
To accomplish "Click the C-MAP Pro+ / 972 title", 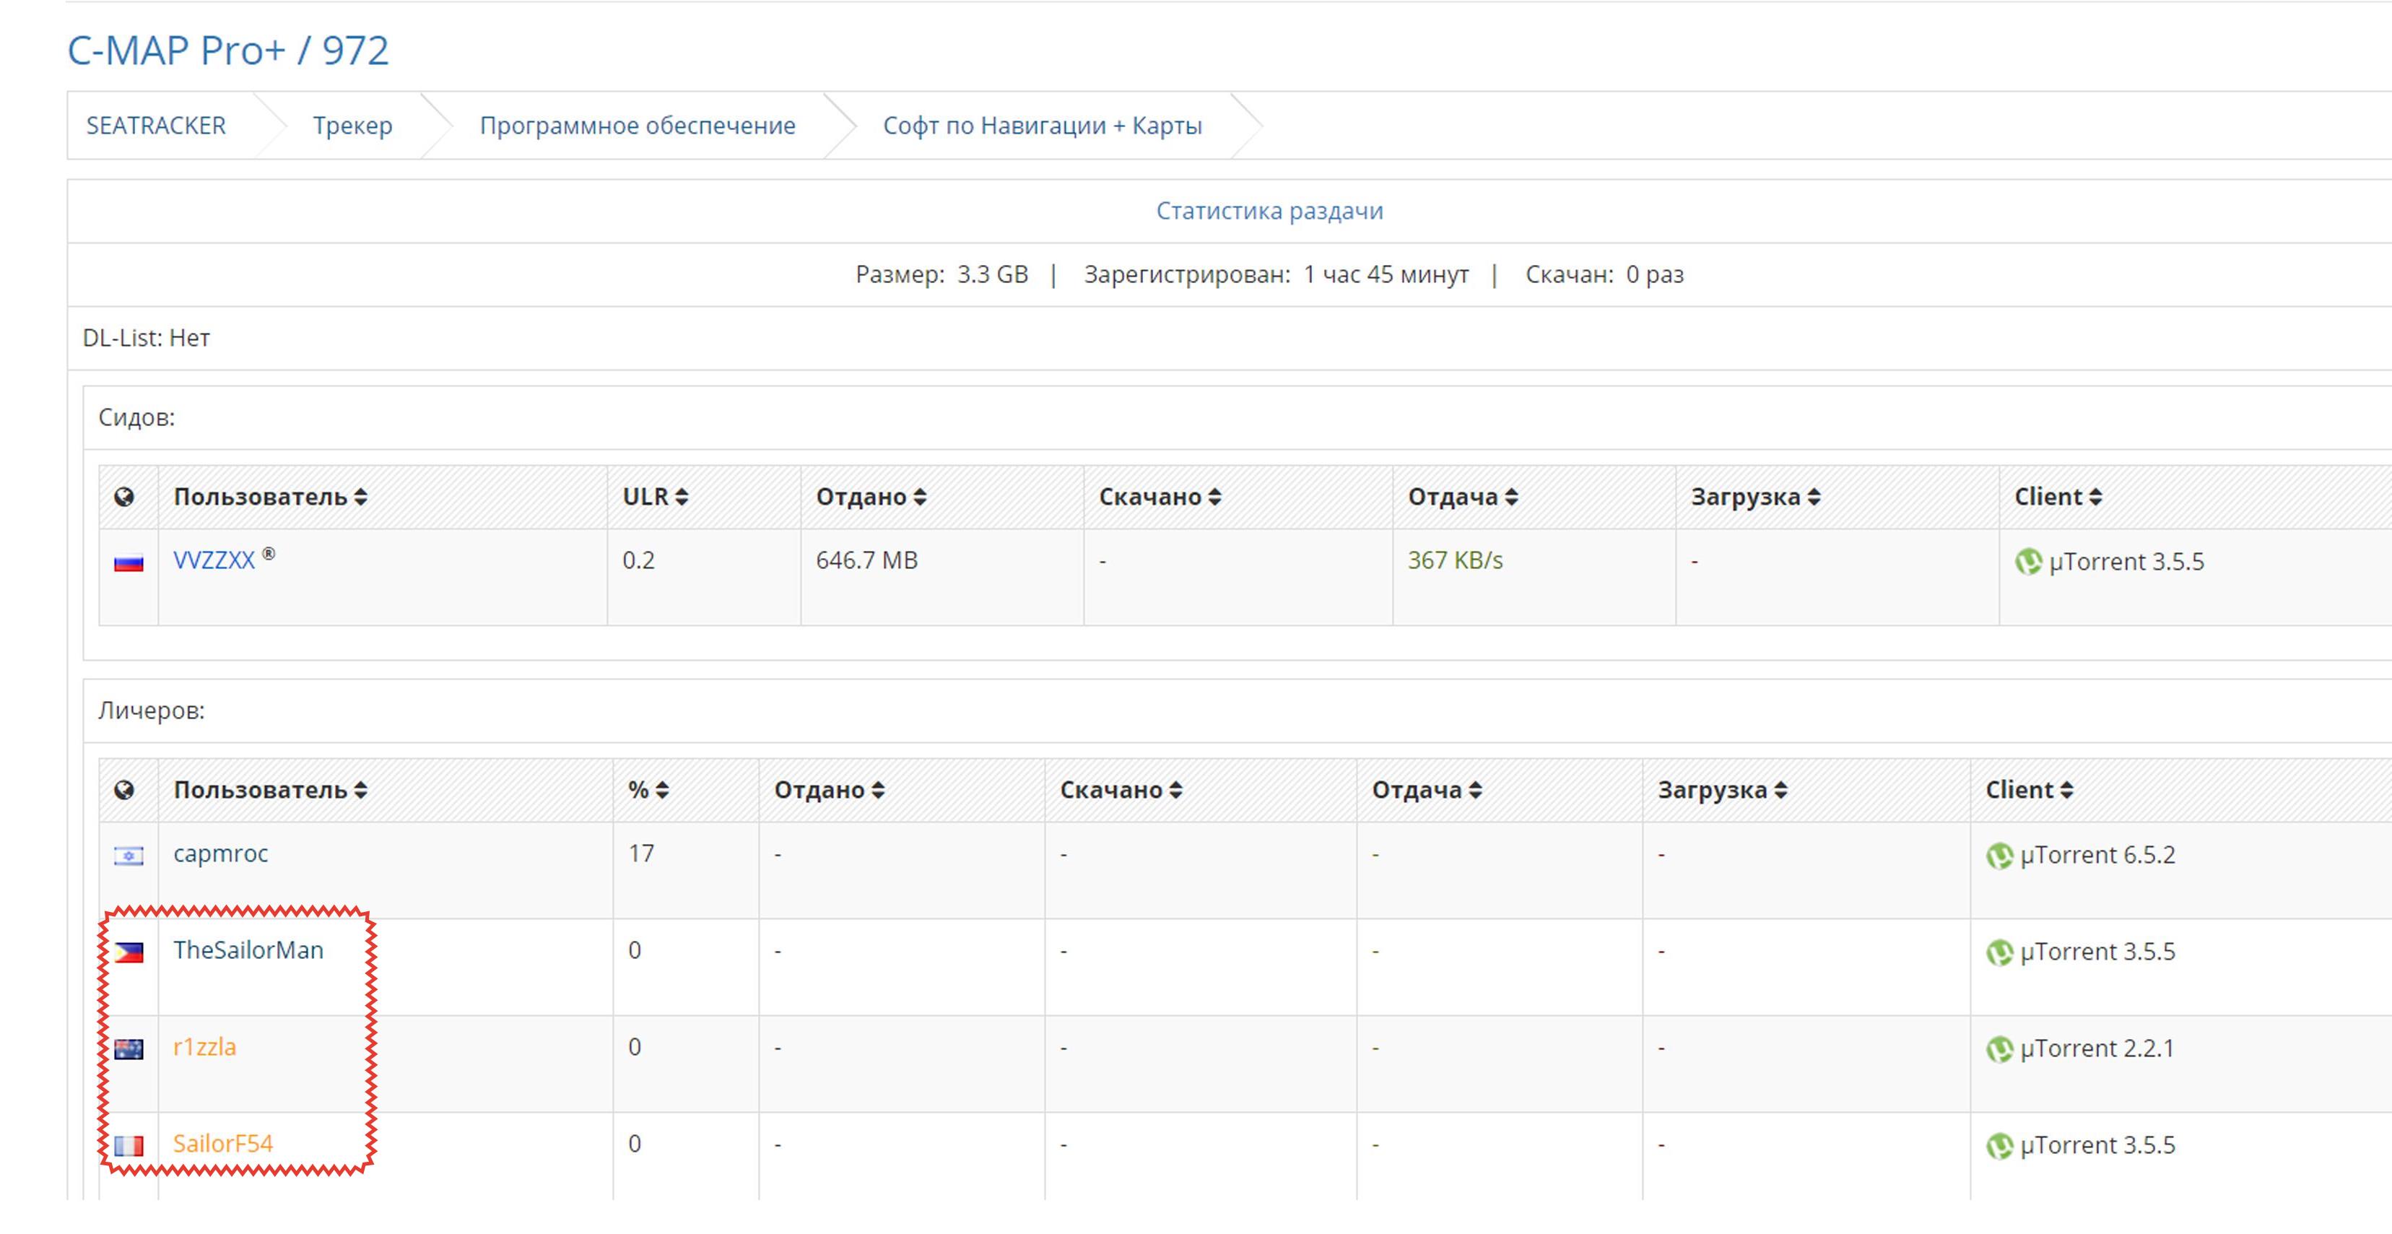I will tap(227, 50).
